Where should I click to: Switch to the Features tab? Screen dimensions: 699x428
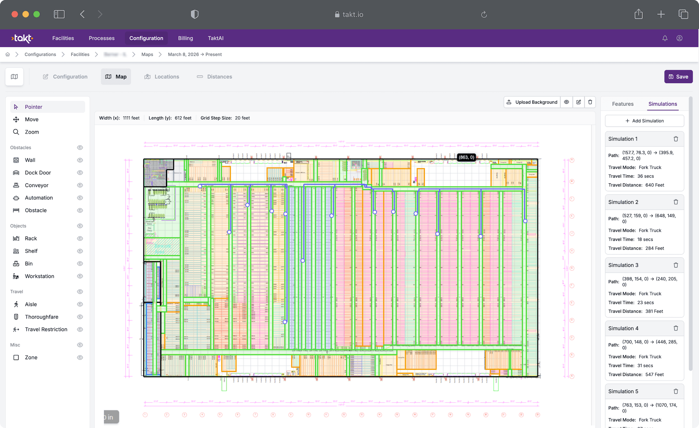pyautogui.click(x=623, y=104)
